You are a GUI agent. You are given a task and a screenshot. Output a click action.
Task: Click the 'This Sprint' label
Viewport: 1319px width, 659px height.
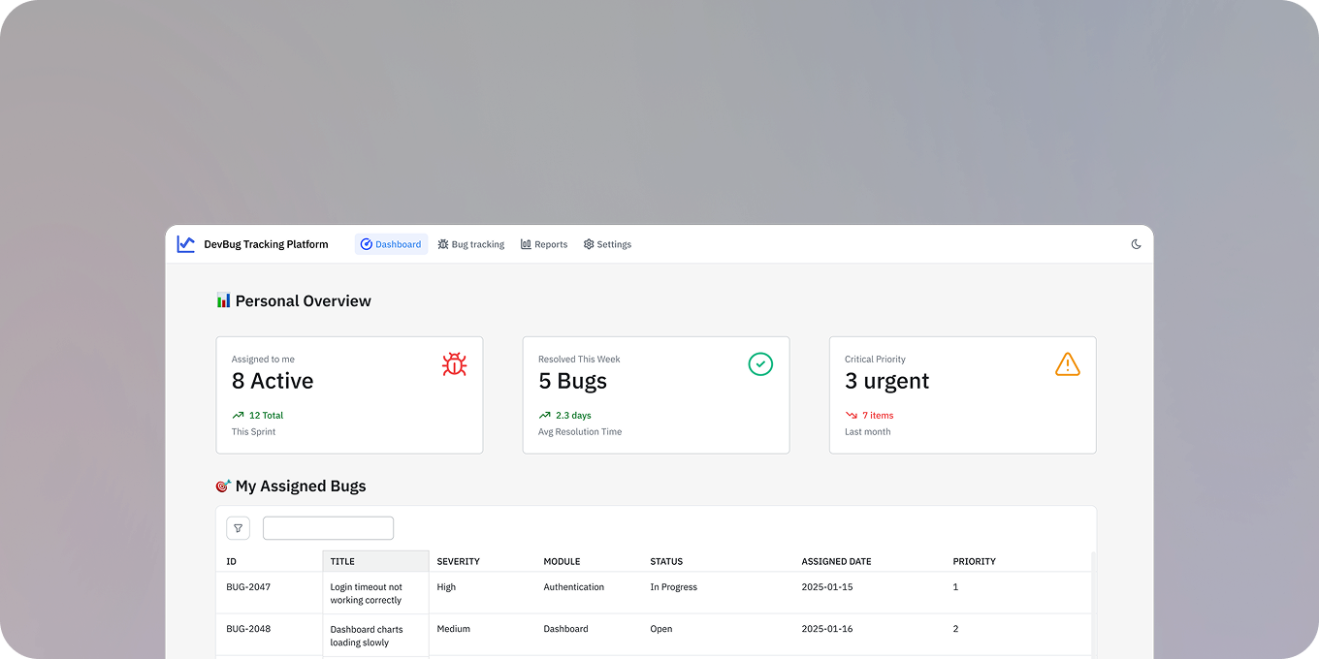click(x=253, y=432)
